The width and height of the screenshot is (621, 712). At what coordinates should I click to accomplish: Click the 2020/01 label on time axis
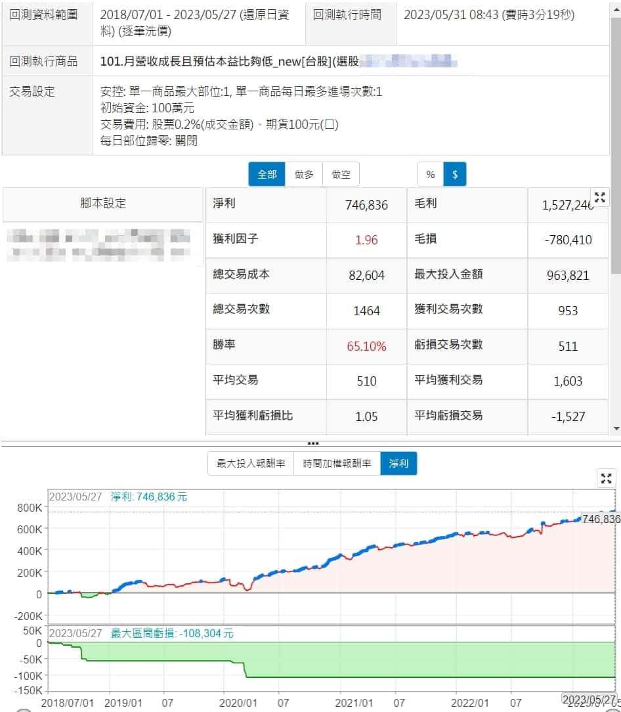click(224, 701)
